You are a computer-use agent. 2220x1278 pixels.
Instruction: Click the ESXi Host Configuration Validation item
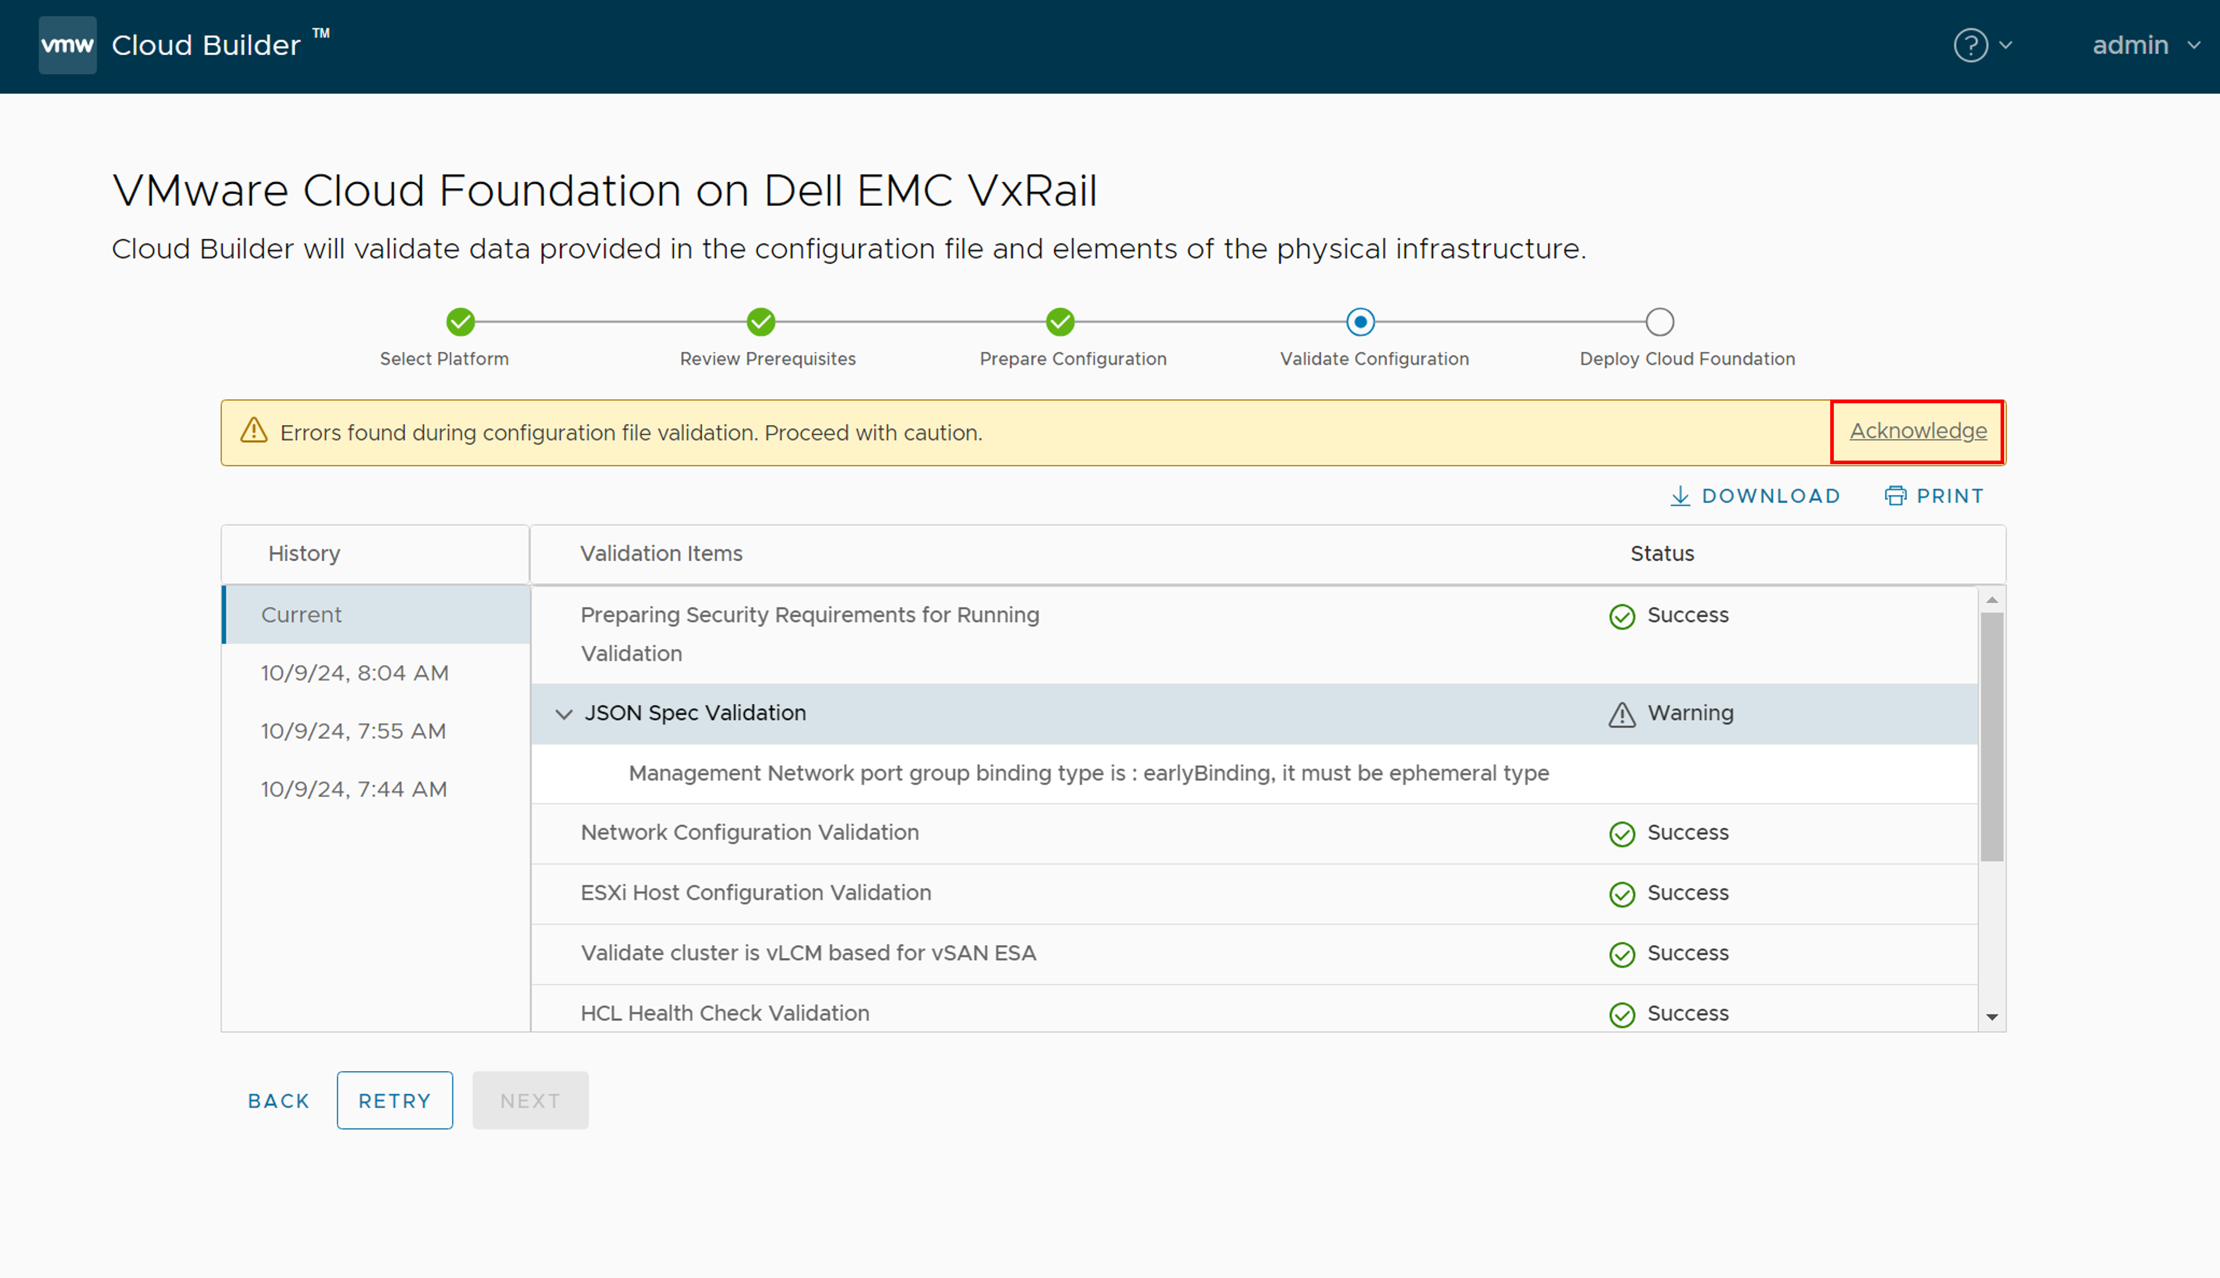(x=755, y=893)
